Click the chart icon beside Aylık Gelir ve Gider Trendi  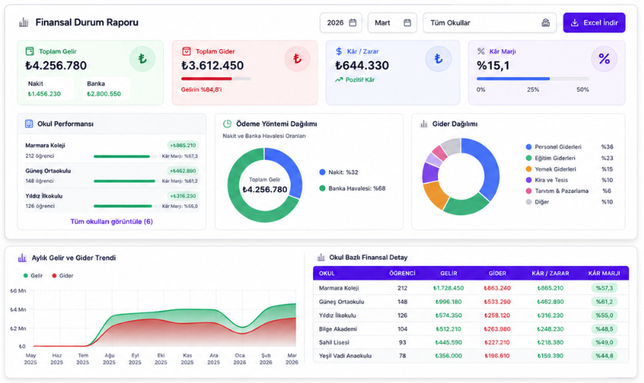point(22,258)
